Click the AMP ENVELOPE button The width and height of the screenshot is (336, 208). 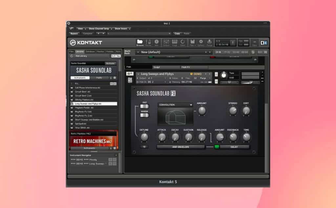[x=181, y=147]
